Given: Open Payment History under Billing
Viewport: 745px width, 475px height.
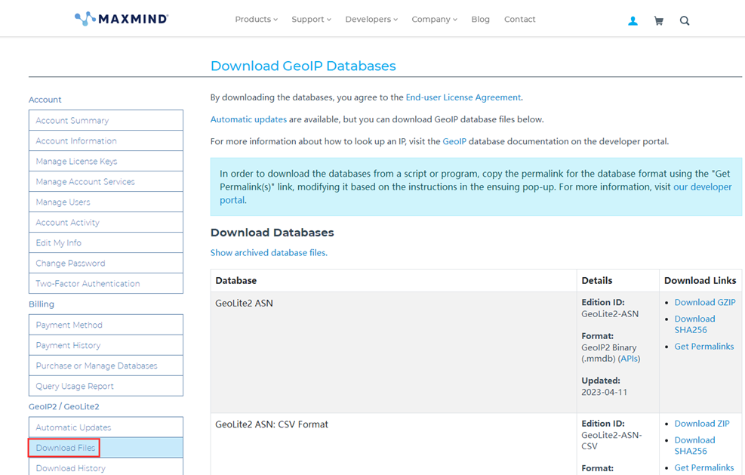Looking at the screenshot, I should (x=106, y=345).
